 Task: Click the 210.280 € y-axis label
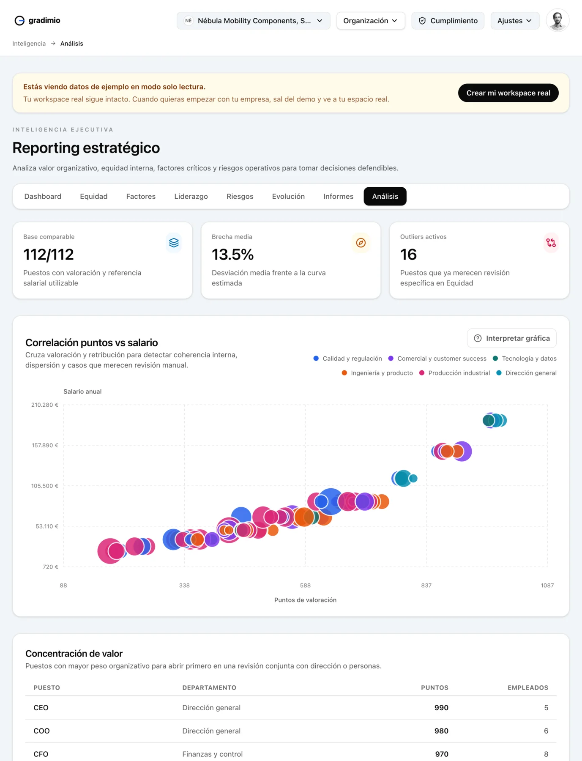[x=45, y=405]
